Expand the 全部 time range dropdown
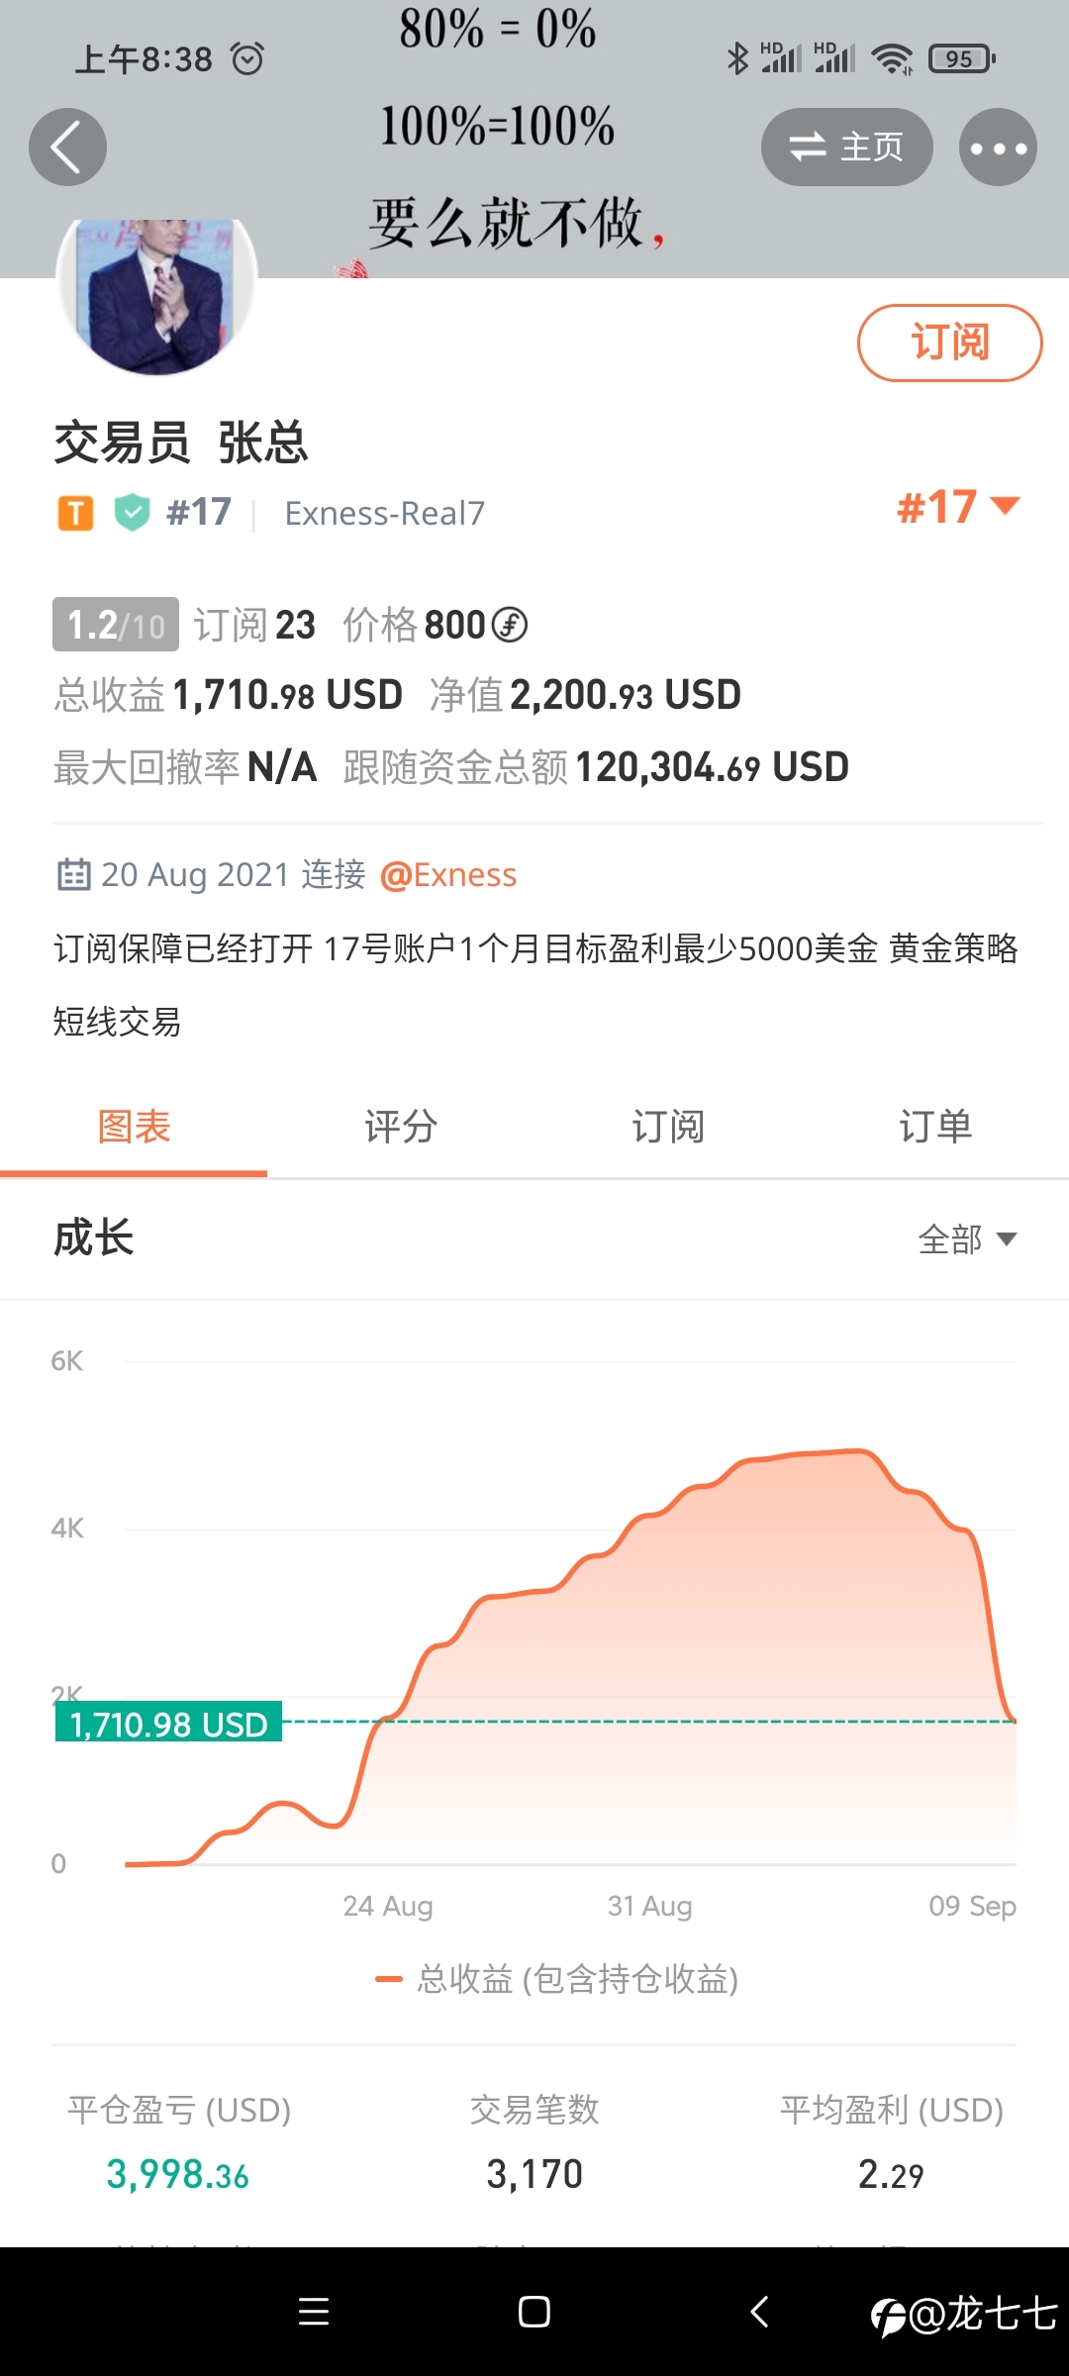The height and width of the screenshot is (2376, 1069). pyautogui.click(x=967, y=1239)
